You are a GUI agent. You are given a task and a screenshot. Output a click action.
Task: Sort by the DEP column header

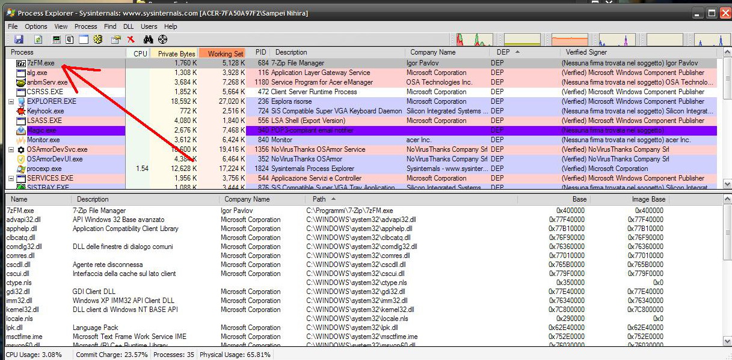point(524,53)
